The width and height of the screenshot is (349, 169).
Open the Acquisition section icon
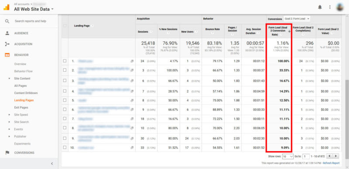(7, 44)
